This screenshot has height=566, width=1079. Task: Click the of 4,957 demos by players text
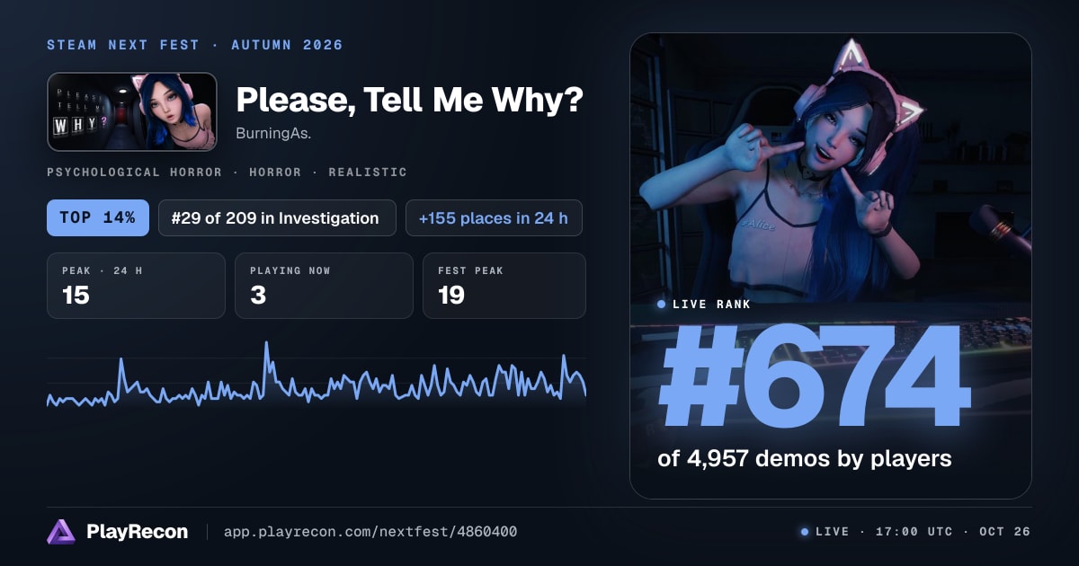(805, 458)
